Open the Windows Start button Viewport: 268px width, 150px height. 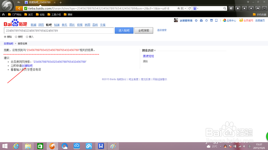pyautogui.click(x=5, y=146)
